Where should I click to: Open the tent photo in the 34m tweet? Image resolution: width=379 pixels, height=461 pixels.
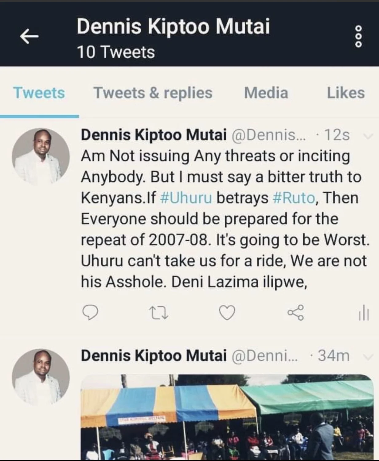point(227,417)
